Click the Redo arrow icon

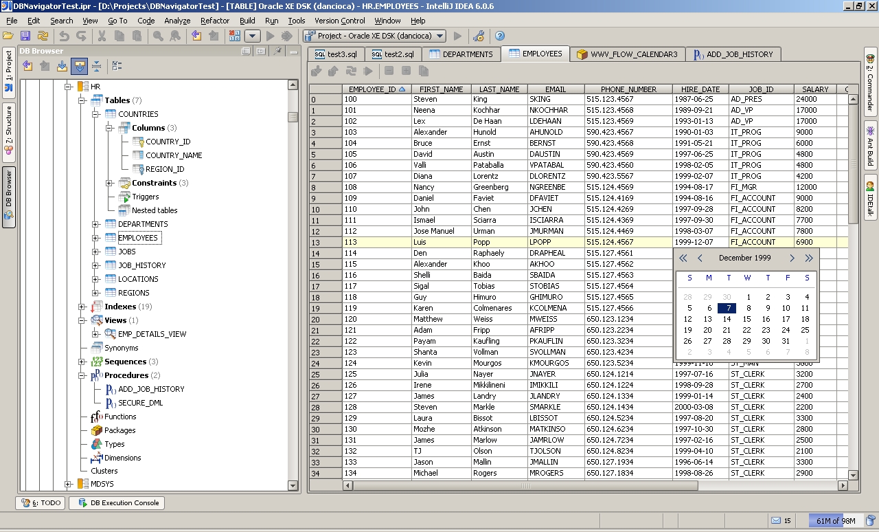coord(81,36)
